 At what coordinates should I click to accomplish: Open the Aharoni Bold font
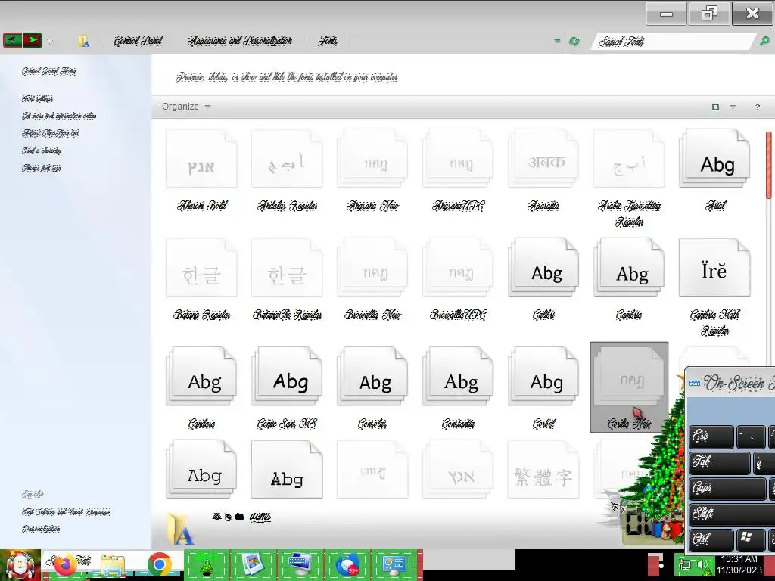pos(201,170)
